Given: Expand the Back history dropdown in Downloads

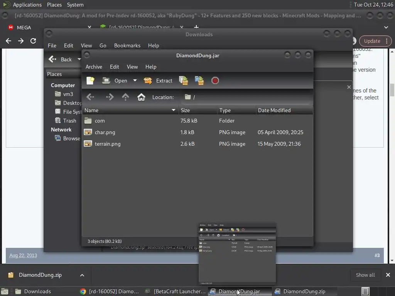Looking at the screenshot, I should point(79,59).
